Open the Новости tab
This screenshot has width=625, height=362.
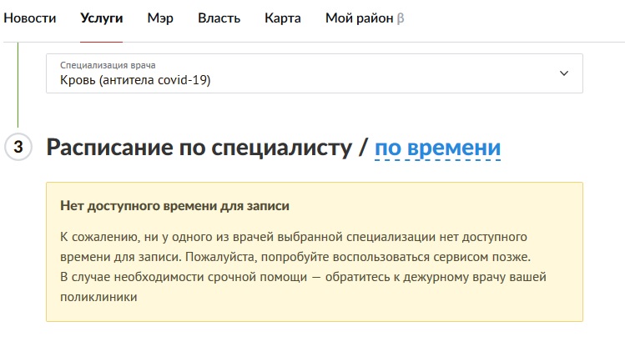30,18
